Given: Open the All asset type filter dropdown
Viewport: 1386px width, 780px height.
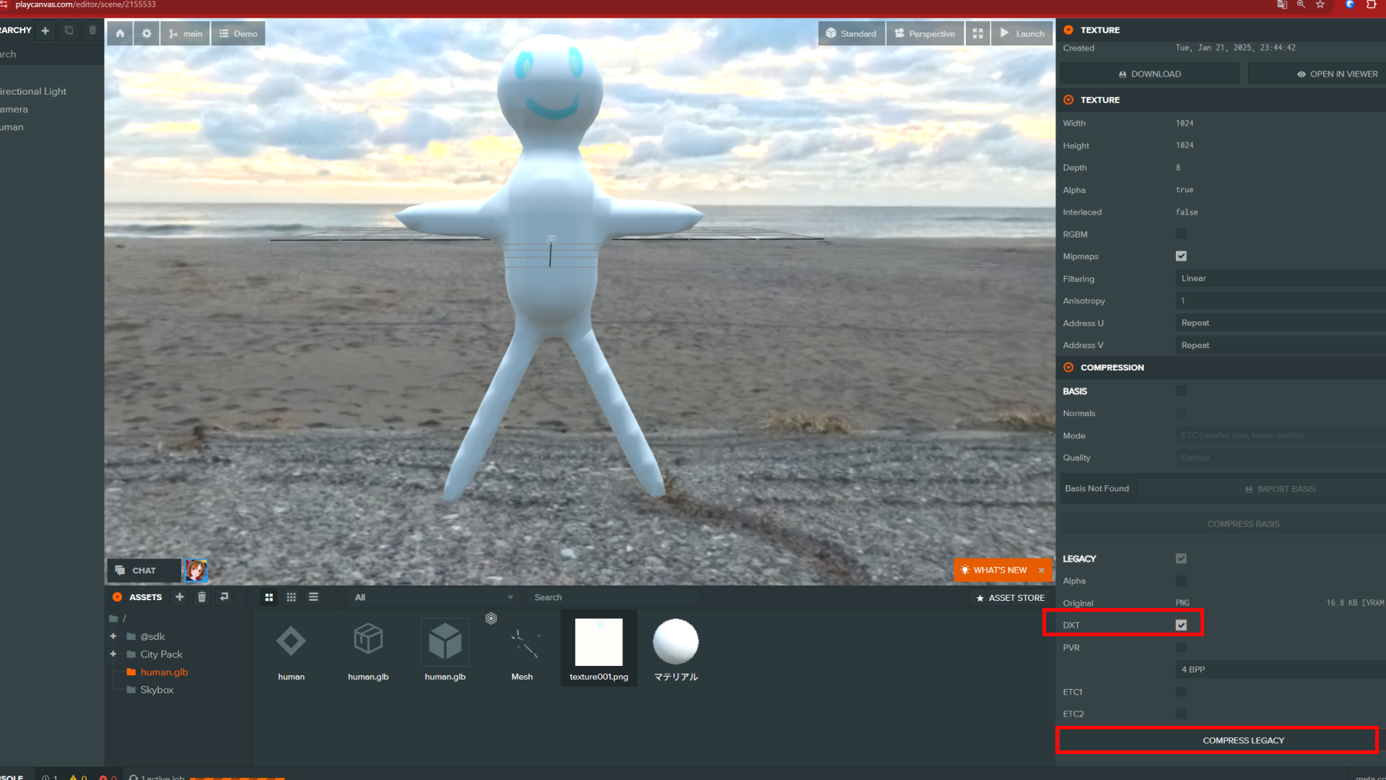Looking at the screenshot, I should click(x=433, y=597).
